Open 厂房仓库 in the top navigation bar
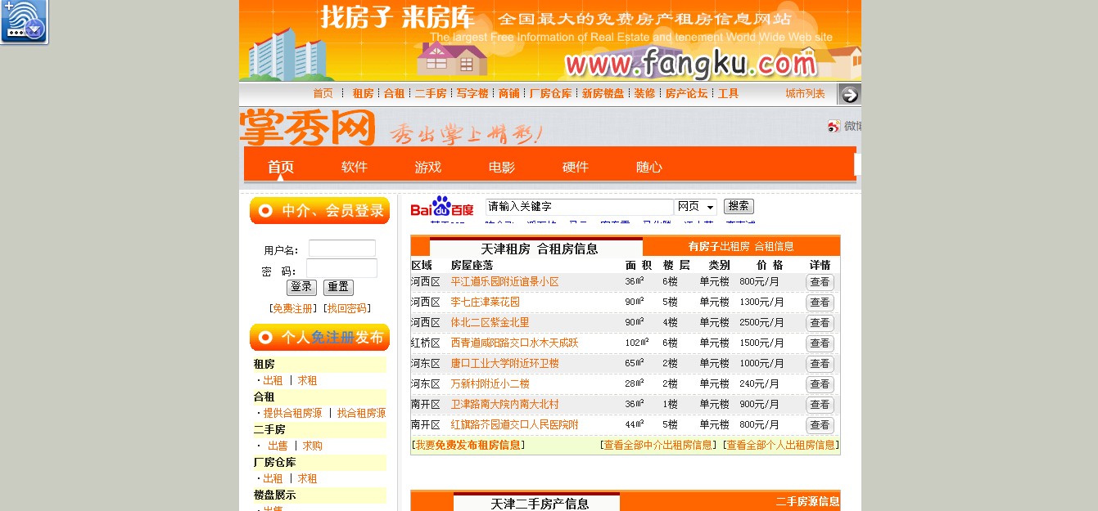 [550, 93]
